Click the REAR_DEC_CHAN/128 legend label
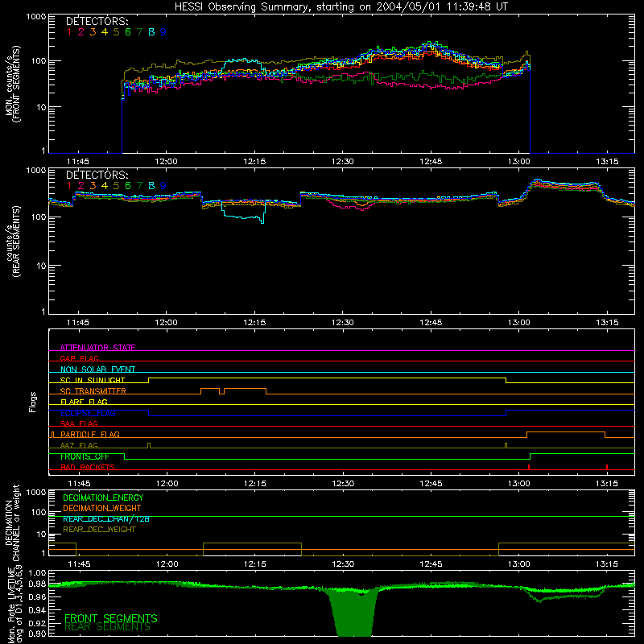 [106, 518]
